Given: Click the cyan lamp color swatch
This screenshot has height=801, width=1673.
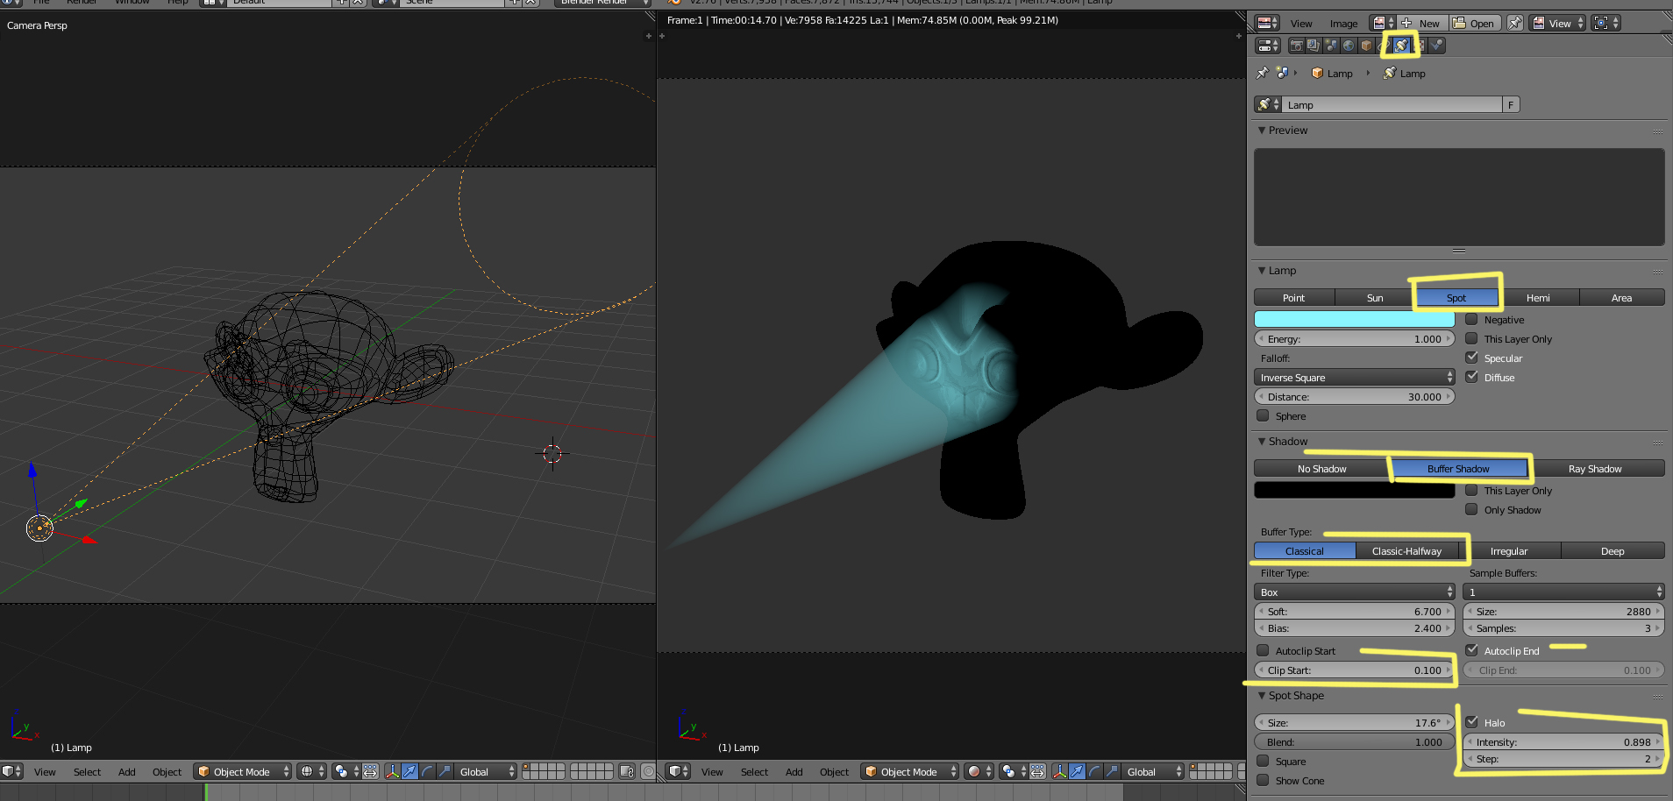Looking at the screenshot, I should [x=1354, y=320].
